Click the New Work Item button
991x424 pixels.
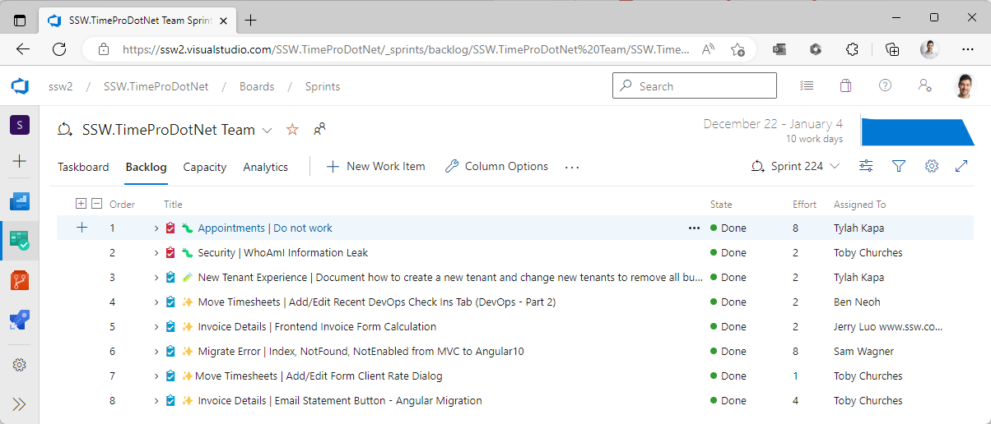click(376, 166)
